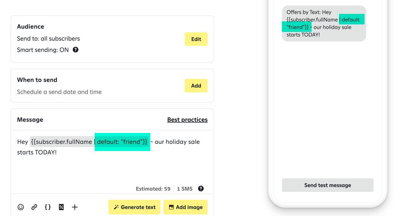Click the insert link icon
Screen dimensions: 404x216
pos(34,207)
